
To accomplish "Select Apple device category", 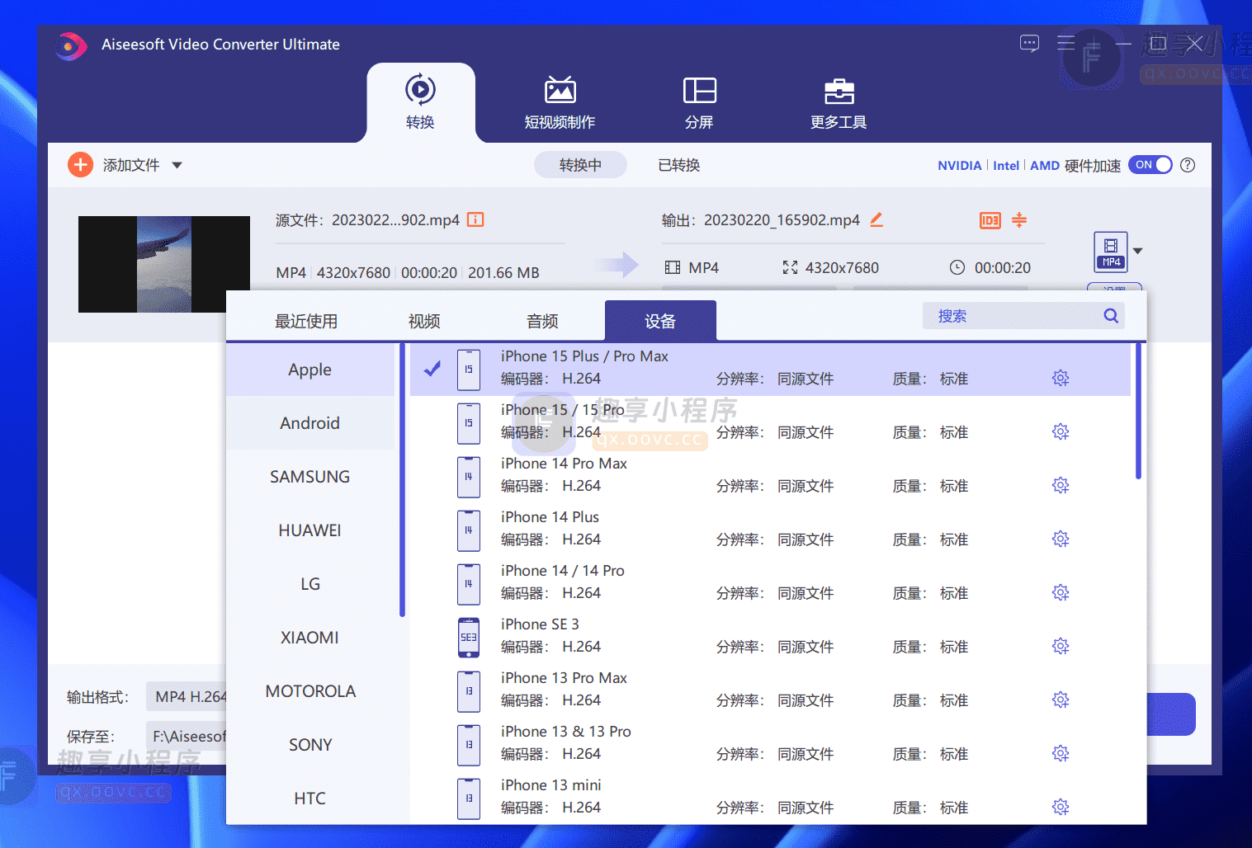I will click(x=310, y=370).
